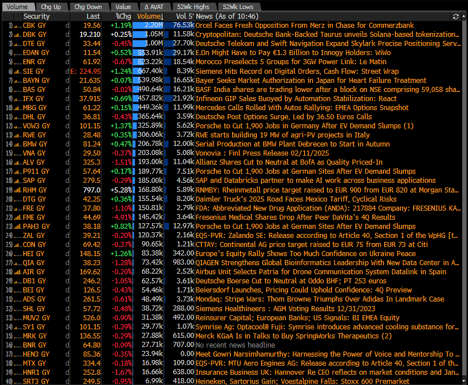Click the 76.53k Vol 5' value
Image resolution: width=468 pixels, height=385 pixels.
184,26
